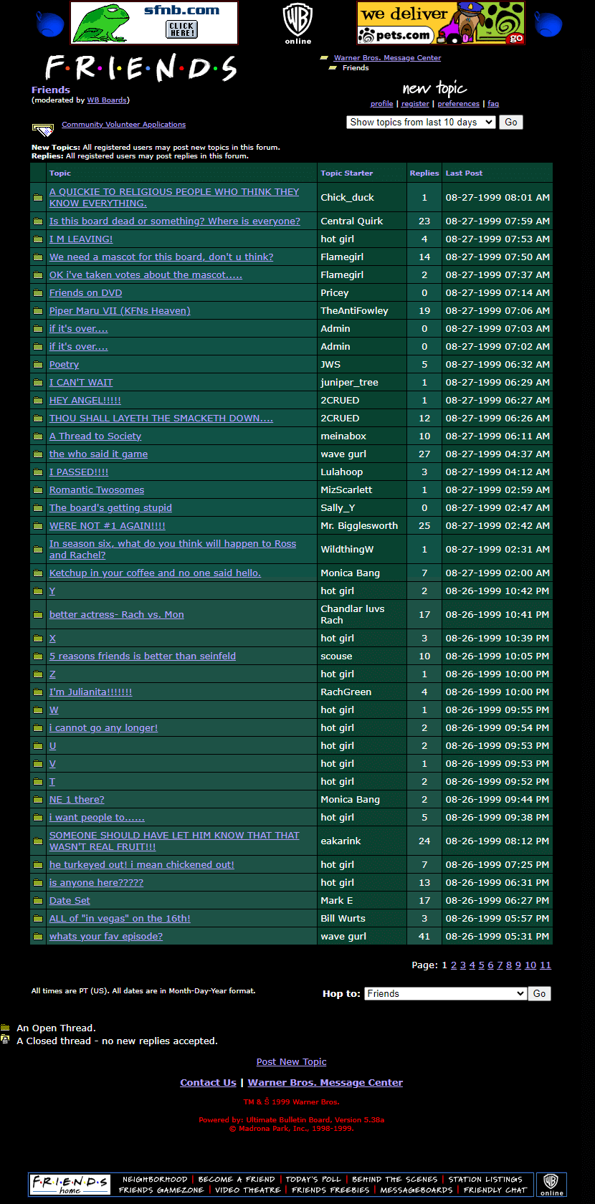Visit the WB Boards moderator link
The width and height of the screenshot is (595, 1204).
(107, 100)
